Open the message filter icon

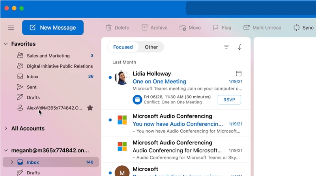[226, 47]
